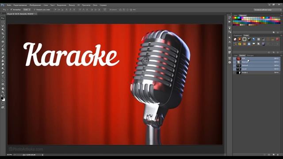Toggle visibility of the Синий channel
Image resolution: width=283 pixels, height=159 pixels.
point(234,69)
